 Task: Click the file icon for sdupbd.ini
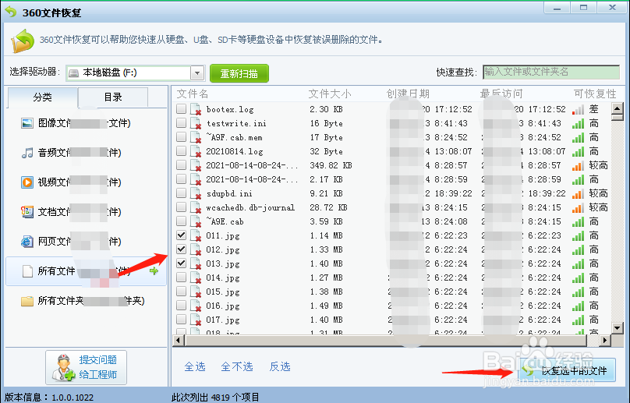click(196, 193)
